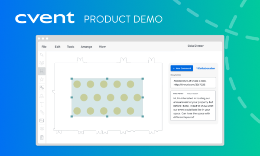Select the arrow pointer tool
The image size is (260, 156).
pyautogui.click(x=42, y=55)
